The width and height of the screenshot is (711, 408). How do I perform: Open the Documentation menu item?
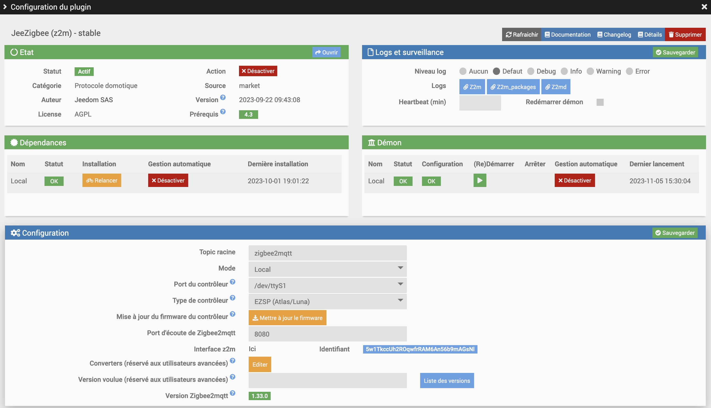pyautogui.click(x=567, y=35)
